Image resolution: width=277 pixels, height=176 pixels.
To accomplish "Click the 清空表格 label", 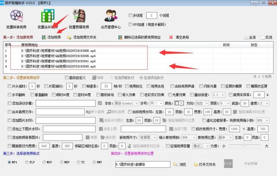I will pyautogui.click(x=182, y=37).
